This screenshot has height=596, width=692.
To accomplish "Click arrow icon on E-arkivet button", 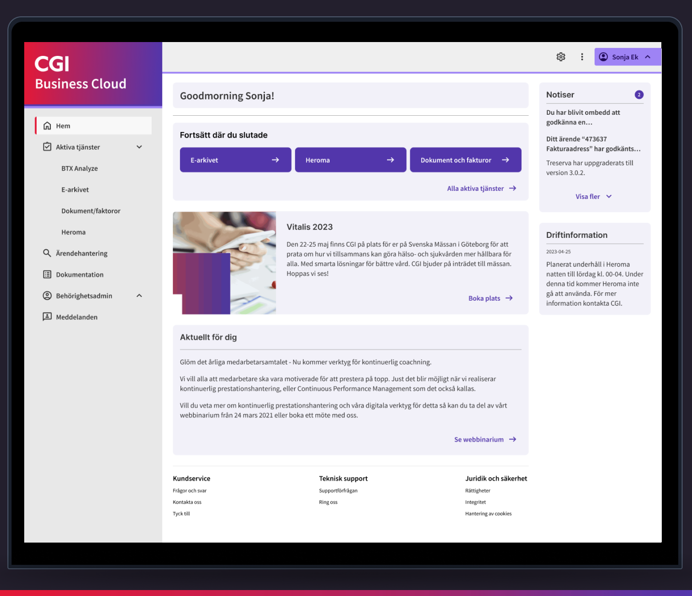I will coord(275,160).
